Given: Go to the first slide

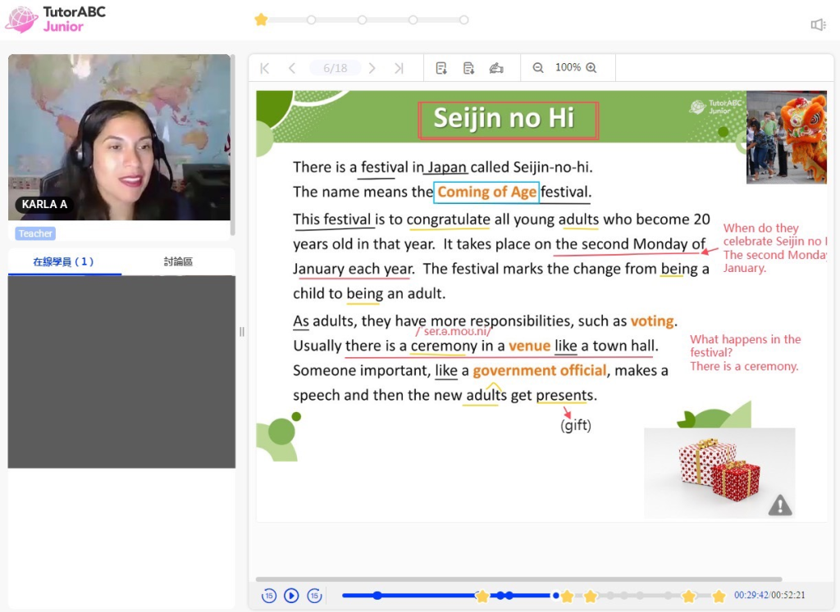Looking at the screenshot, I should tap(265, 68).
